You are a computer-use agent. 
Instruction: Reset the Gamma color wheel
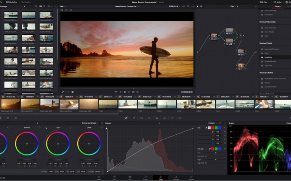click(x=40, y=128)
